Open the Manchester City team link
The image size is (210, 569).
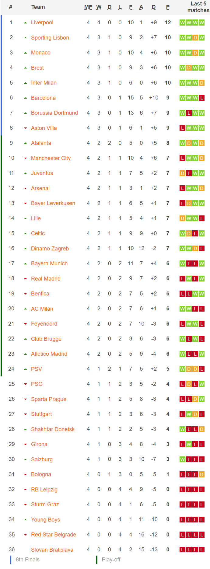pos(51,158)
